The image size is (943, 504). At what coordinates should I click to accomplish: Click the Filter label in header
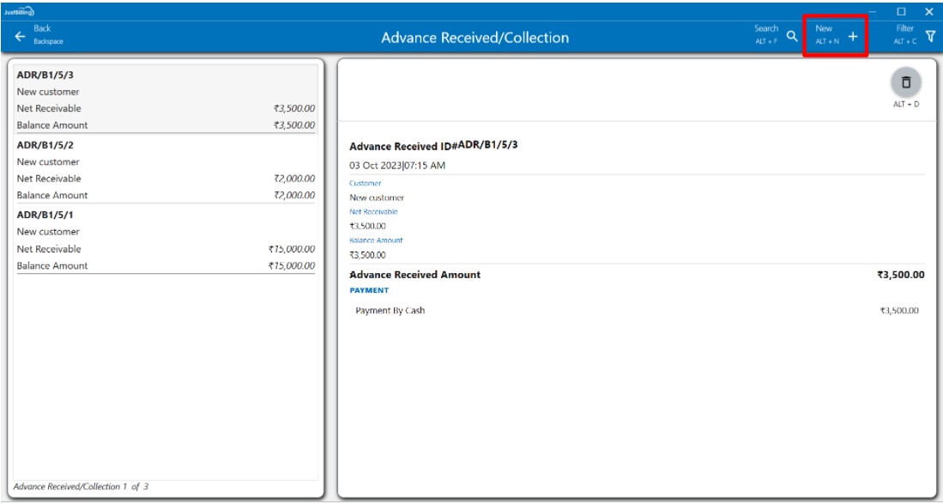coord(904,28)
